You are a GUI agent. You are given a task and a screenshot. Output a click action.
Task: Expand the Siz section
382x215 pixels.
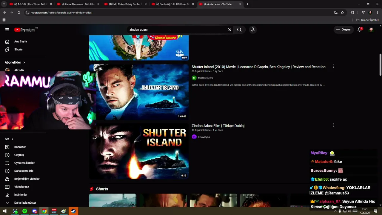[x=9, y=139]
